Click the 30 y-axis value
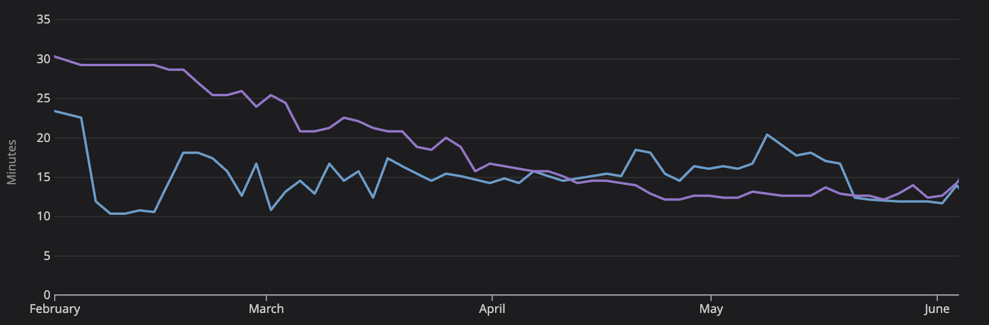The image size is (989, 325). tap(43, 59)
